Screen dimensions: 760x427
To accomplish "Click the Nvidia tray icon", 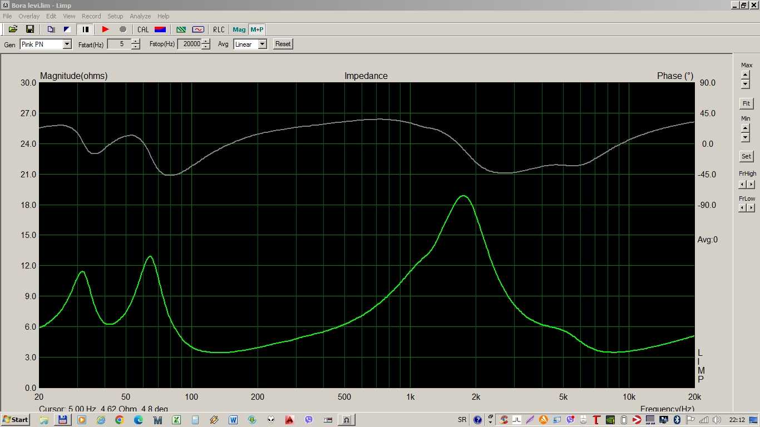I will click(x=610, y=420).
